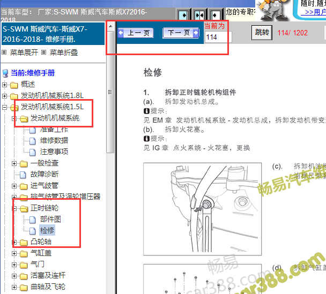Image resolution: width=326 pixels, height=294 pixels.
Task: Open the 气门 folder
Action: coord(38,264)
